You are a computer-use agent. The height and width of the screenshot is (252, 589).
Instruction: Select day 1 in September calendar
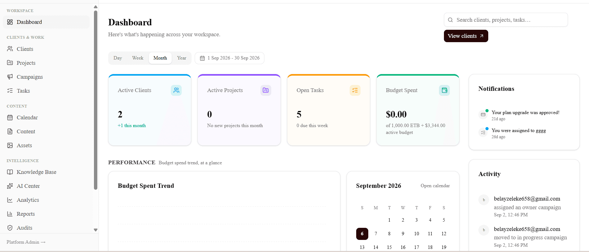click(x=389, y=220)
